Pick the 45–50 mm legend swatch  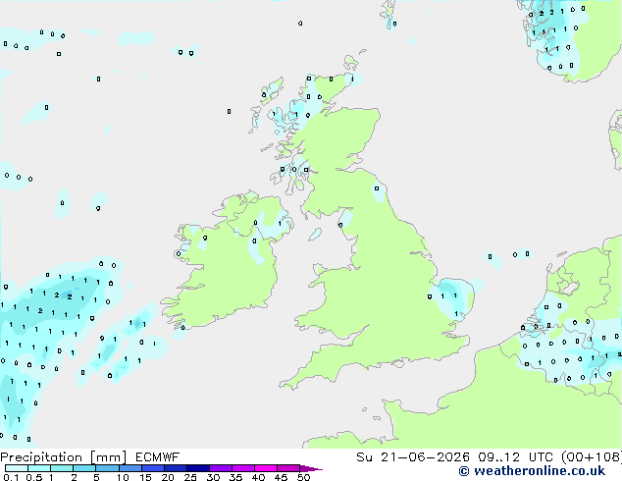click(x=288, y=468)
